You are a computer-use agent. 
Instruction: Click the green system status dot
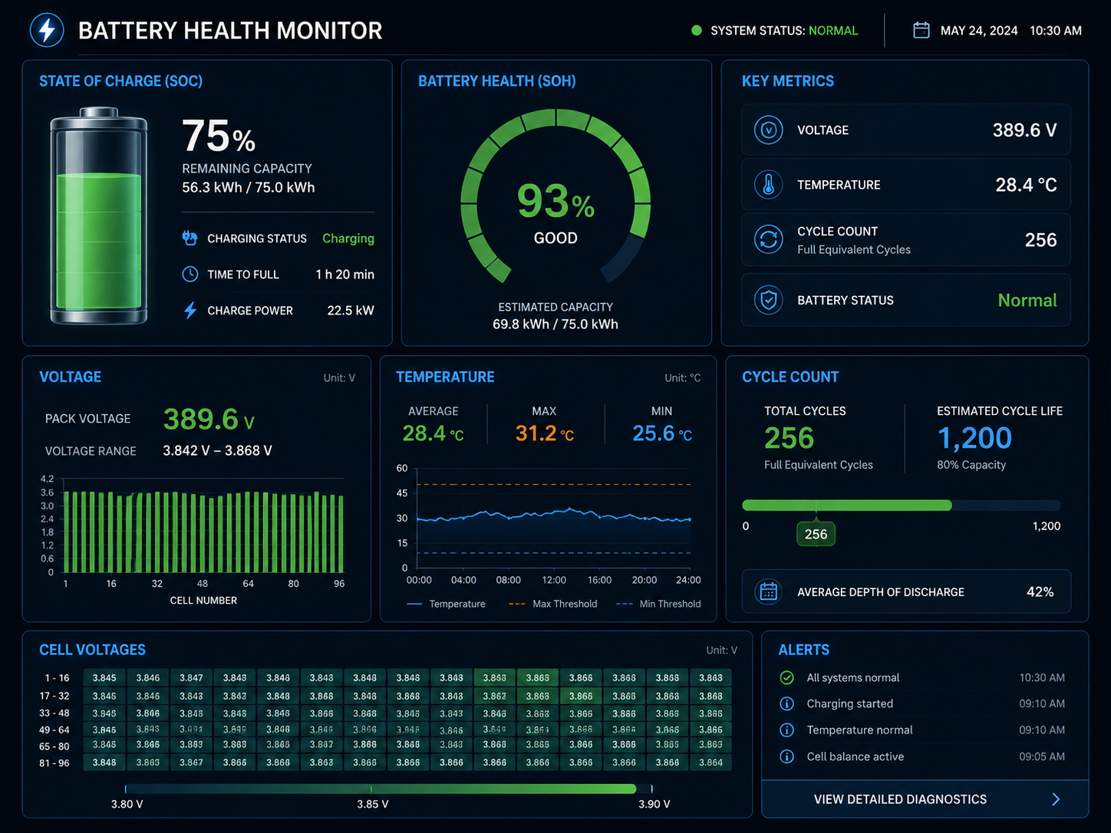[697, 31]
